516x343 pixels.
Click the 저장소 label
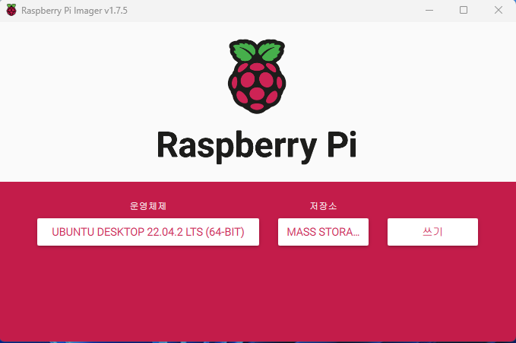coord(323,206)
